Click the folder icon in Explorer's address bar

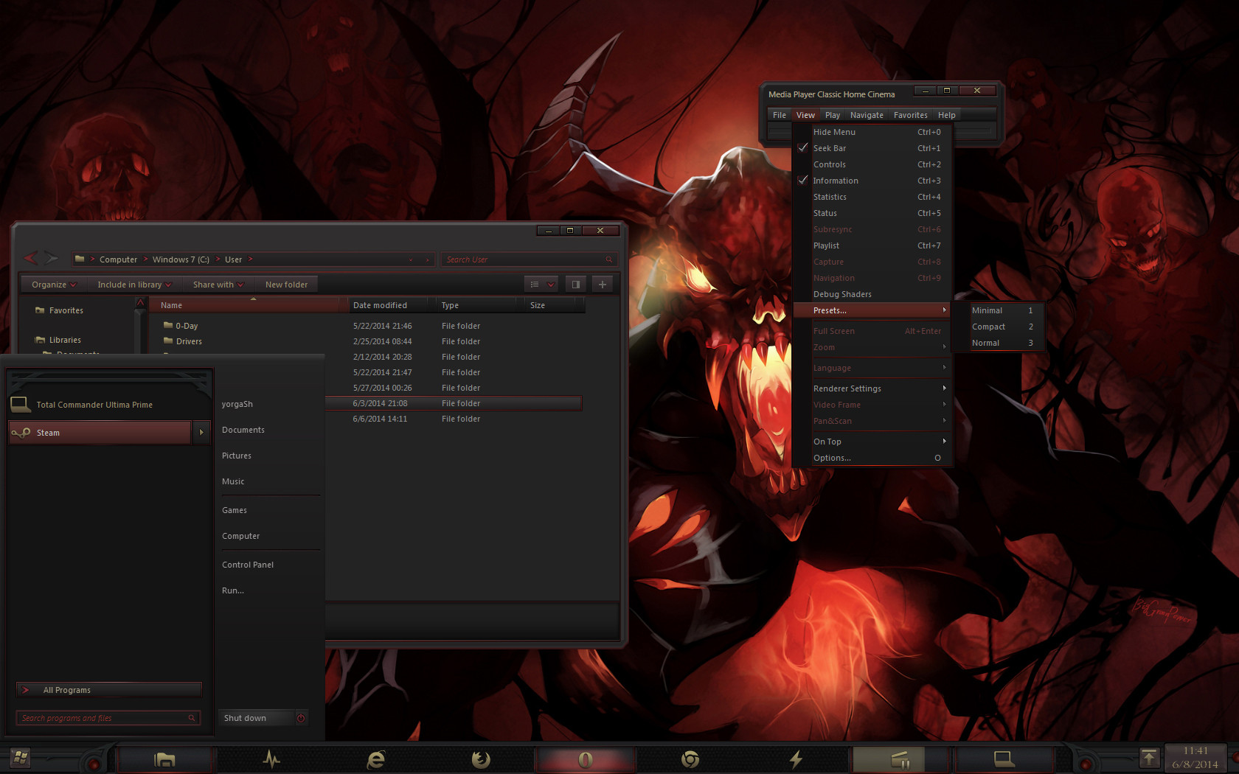click(80, 259)
